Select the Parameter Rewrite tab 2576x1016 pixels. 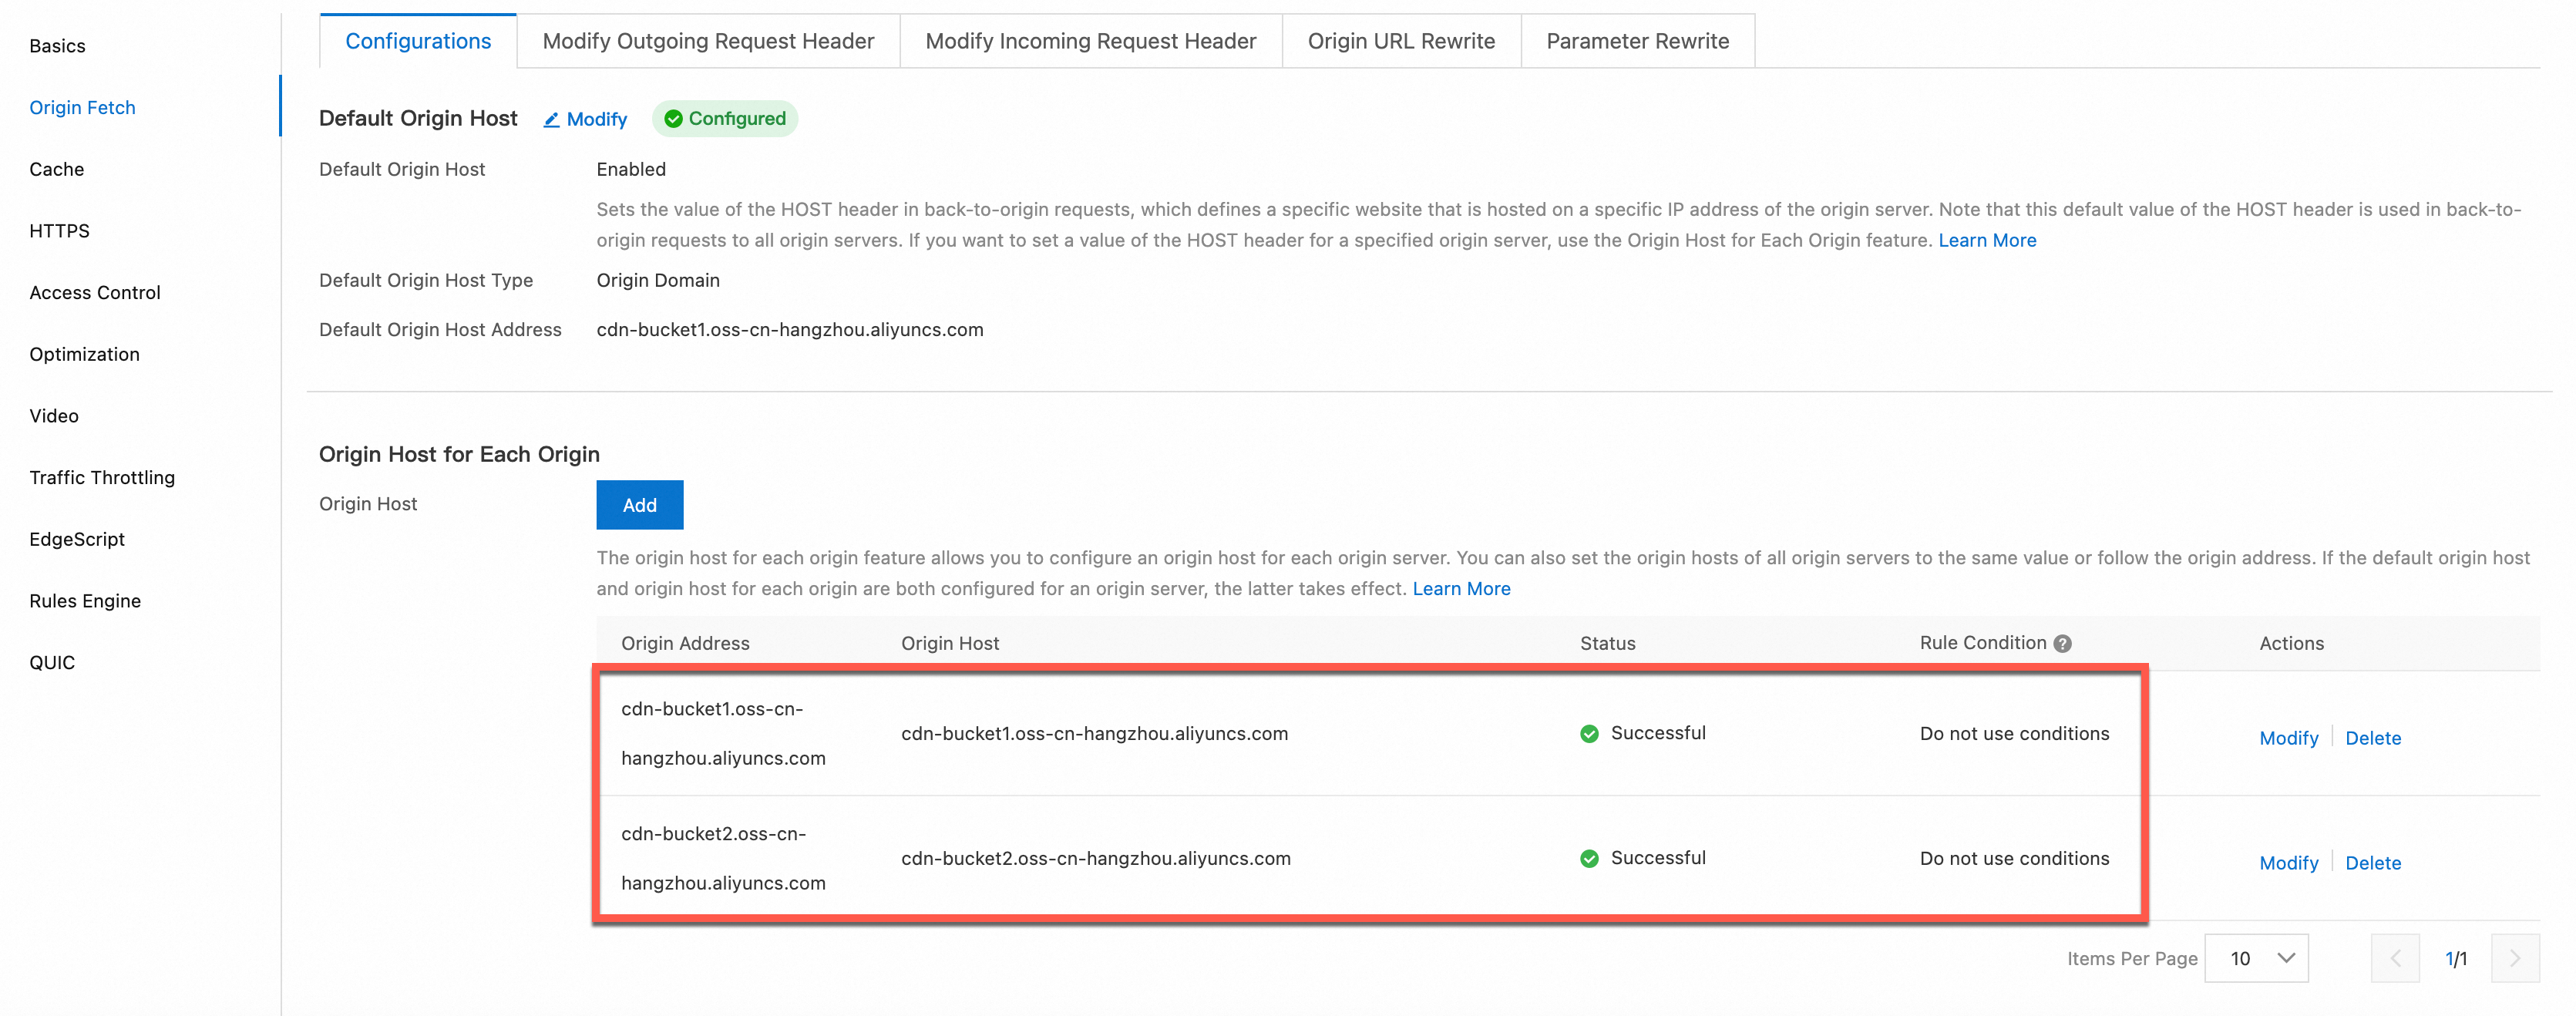pos(1637,41)
